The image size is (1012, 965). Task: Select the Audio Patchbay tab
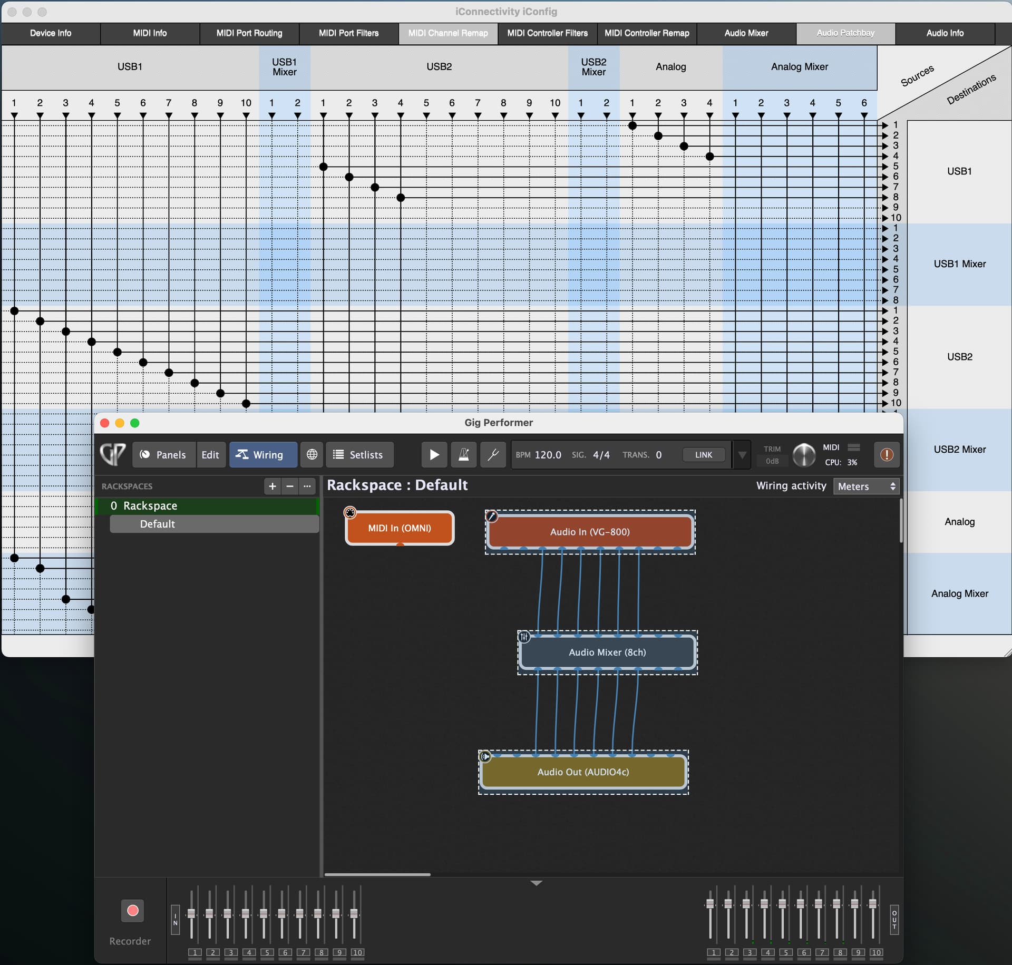point(845,33)
